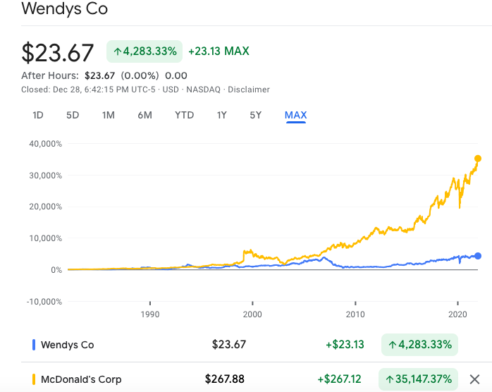Click the yellow McDonald's endpoint dot on chart
The image size is (492, 392).
[478, 159]
